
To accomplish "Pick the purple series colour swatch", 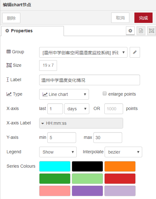I will [x=87, y=191].
